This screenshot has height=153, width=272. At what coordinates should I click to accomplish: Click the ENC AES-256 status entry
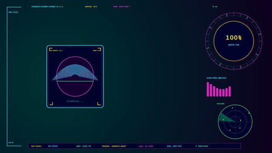click(x=174, y=146)
